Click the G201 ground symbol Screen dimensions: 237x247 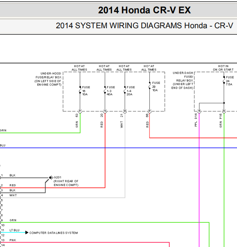pos(51,178)
